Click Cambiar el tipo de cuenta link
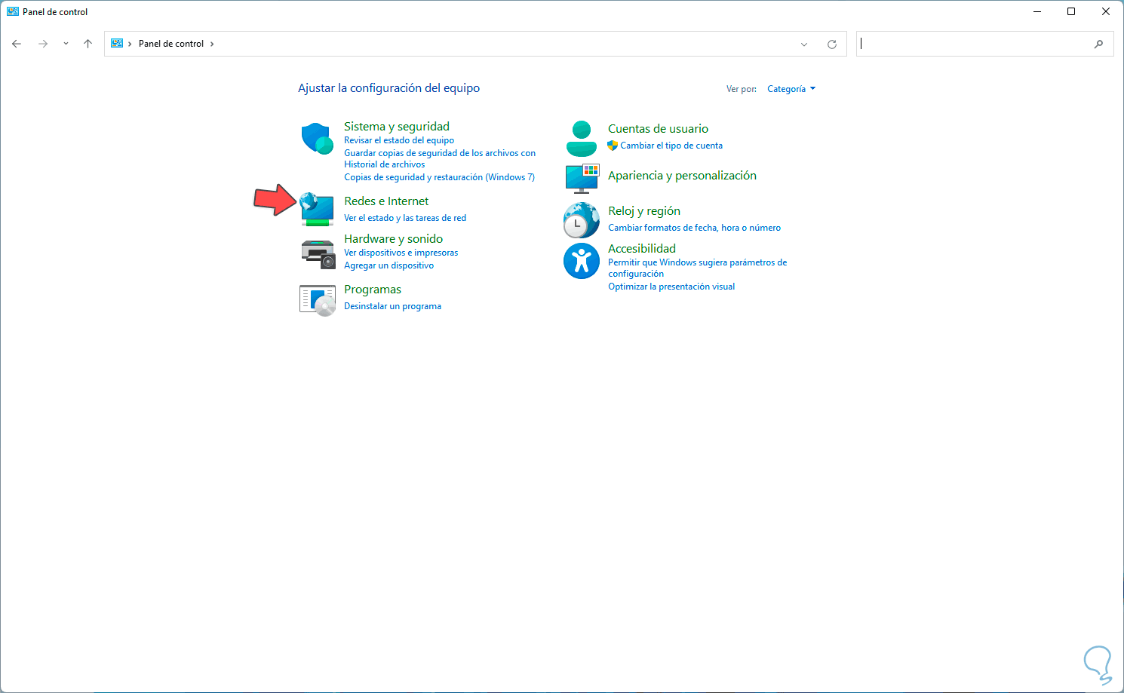Screen dimensions: 1124x693 (671, 146)
